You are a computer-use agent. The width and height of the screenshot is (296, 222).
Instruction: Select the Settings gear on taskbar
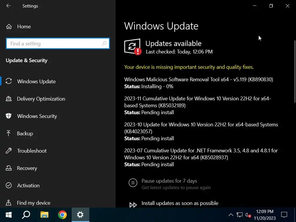pyautogui.click(x=80, y=215)
